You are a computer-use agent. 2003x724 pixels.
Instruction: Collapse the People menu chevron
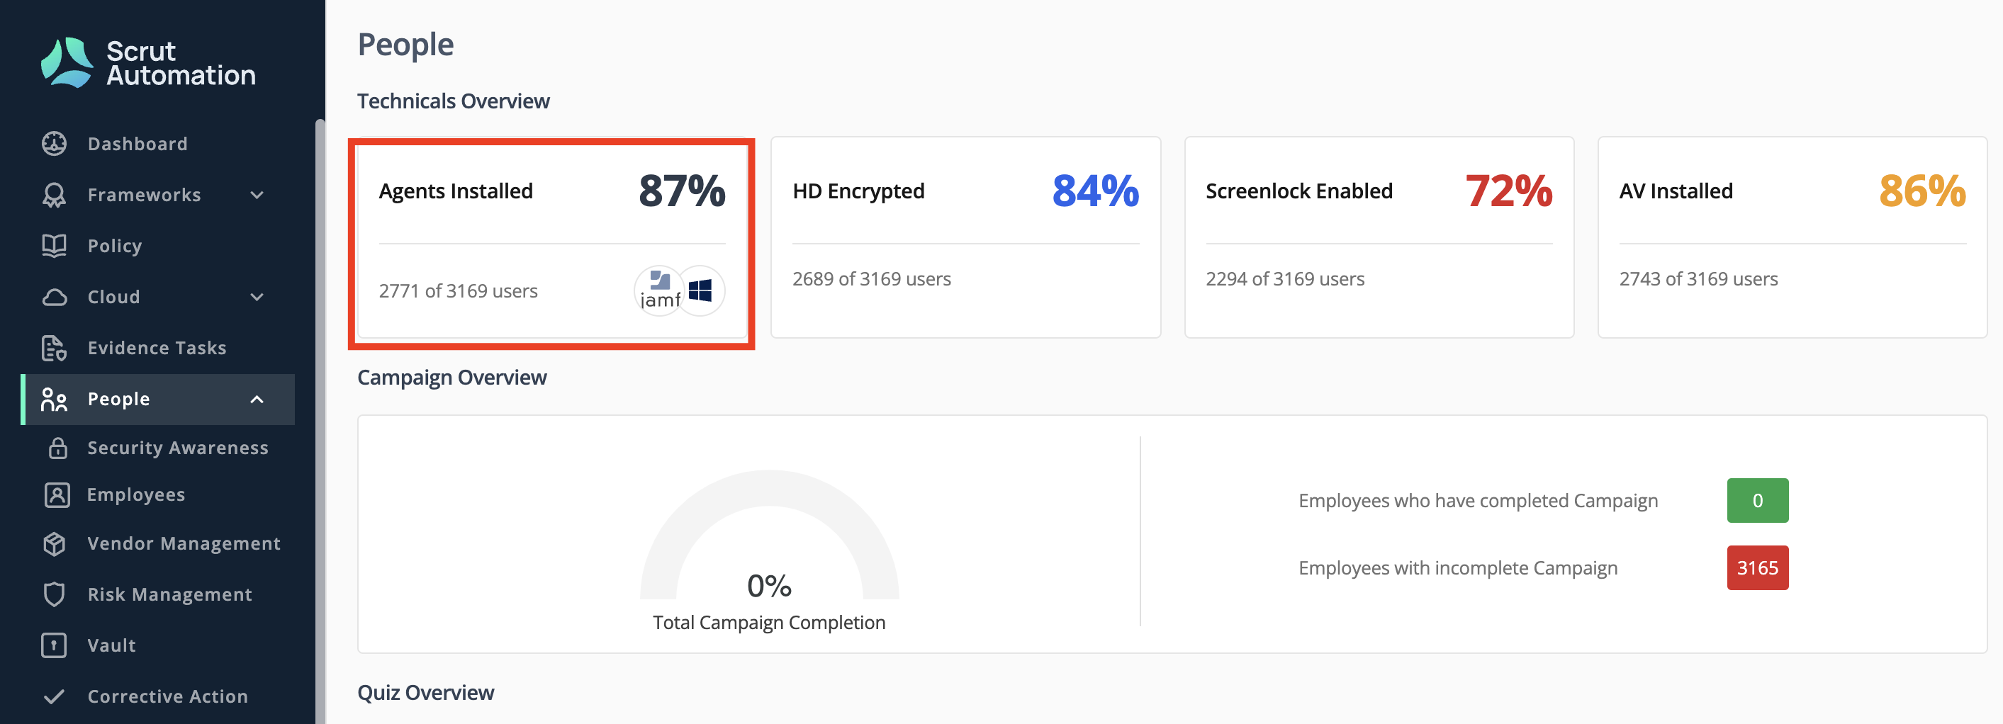(x=257, y=400)
